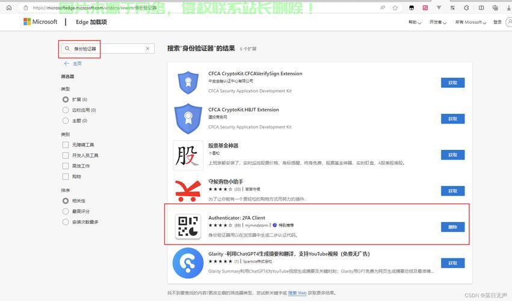Click the CFCA HBJT shield icon
512x301 pixels.
coord(188,119)
